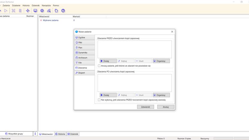The height and width of the screenshot is (140, 249).
Task: Select the Zdarzenia section in dialog
Action: [84, 68]
